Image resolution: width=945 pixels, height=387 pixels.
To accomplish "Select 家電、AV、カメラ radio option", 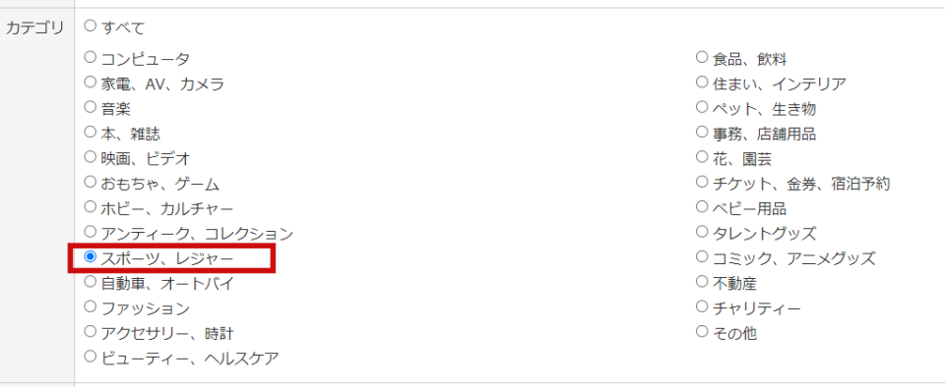I will [x=91, y=82].
